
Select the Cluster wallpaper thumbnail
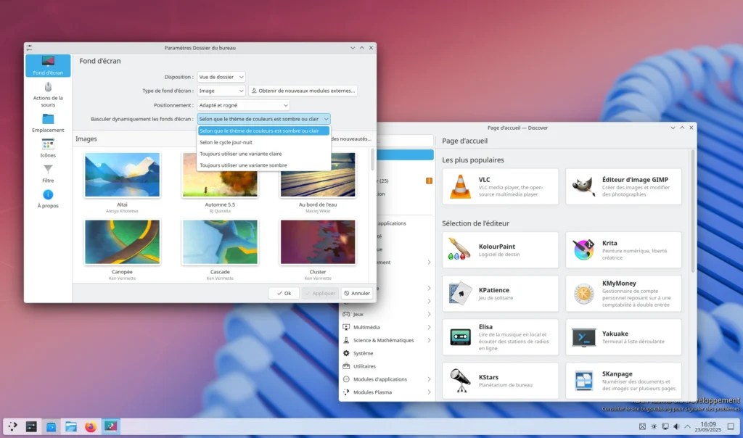(318, 242)
